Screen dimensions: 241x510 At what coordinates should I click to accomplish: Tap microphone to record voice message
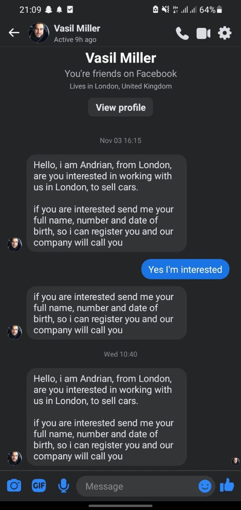[x=63, y=486]
